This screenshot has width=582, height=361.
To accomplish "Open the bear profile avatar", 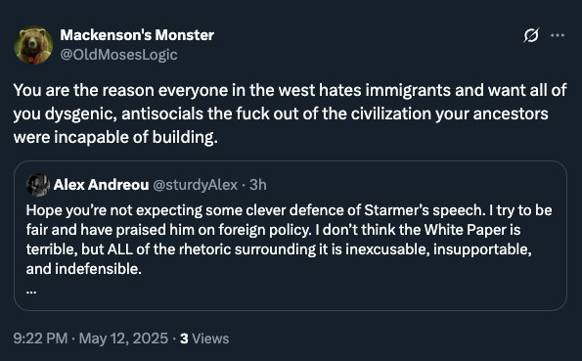I will point(33,45).
